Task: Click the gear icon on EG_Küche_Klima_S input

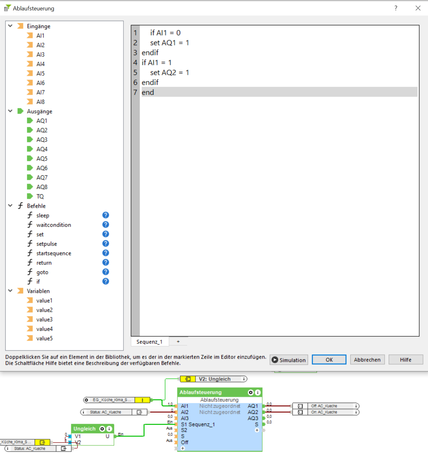Action: pyautogui.click(x=86, y=400)
